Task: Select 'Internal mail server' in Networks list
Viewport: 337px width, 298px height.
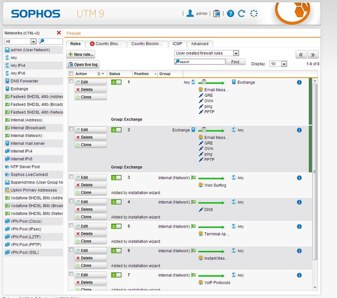Action: click(x=34, y=144)
